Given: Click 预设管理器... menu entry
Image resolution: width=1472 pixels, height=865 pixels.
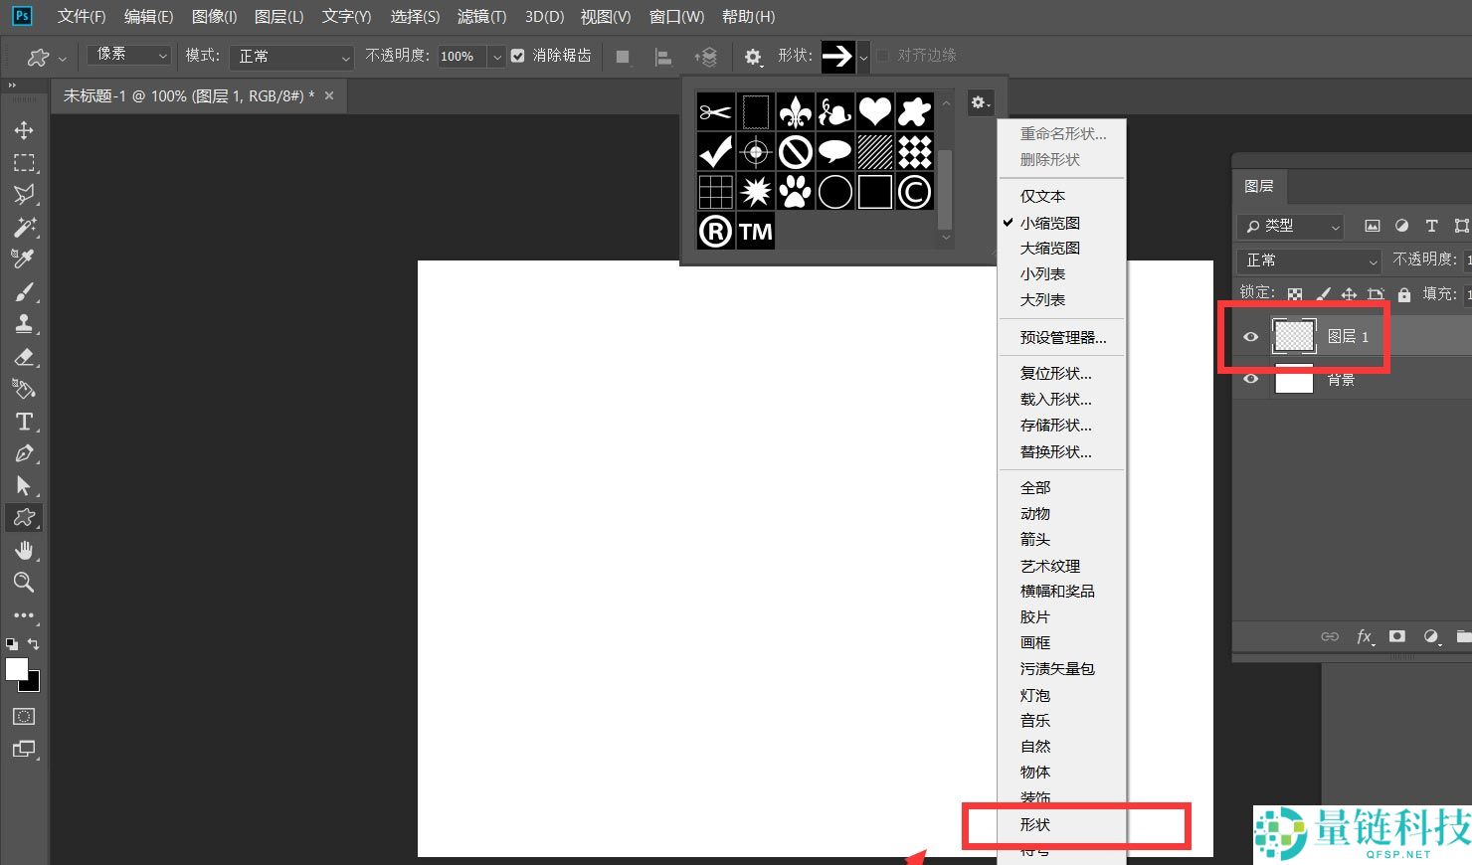Looking at the screenshot, I should pos(1062,337).
